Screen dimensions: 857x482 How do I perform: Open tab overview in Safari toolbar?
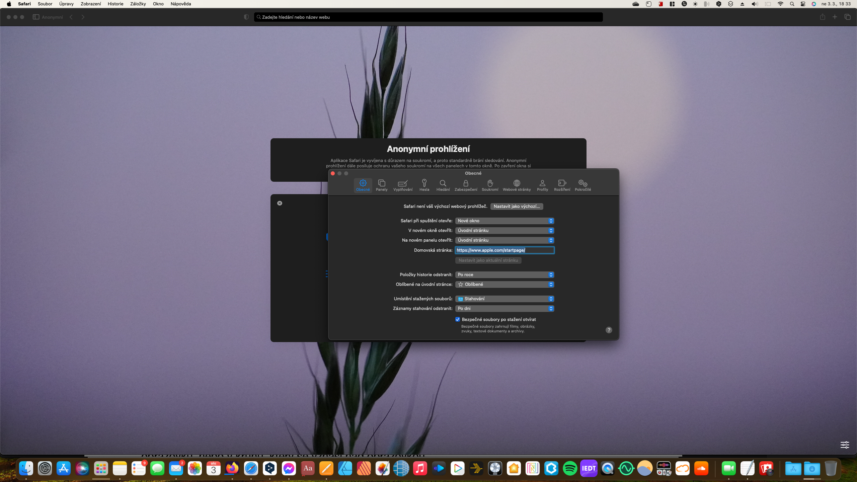(x=847, y=17)
